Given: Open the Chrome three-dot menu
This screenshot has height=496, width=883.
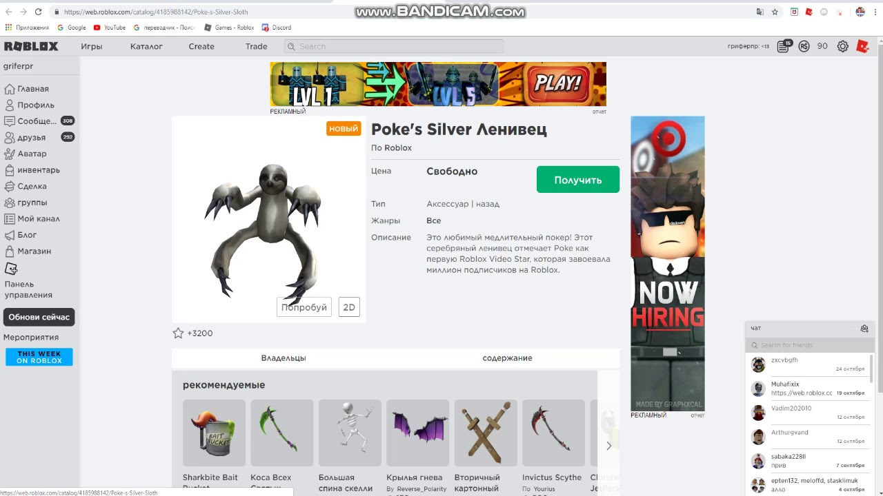Looking at the screenshot, I should point(875,12).
